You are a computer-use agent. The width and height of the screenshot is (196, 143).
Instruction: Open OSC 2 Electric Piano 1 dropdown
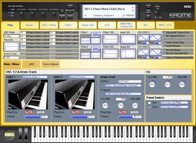coord(82,77)
